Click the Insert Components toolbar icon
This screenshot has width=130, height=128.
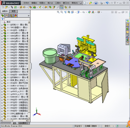pyautogui.click(x=6, y=7)
